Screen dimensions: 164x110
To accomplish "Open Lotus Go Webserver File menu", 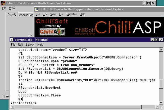I will point(4,8).
